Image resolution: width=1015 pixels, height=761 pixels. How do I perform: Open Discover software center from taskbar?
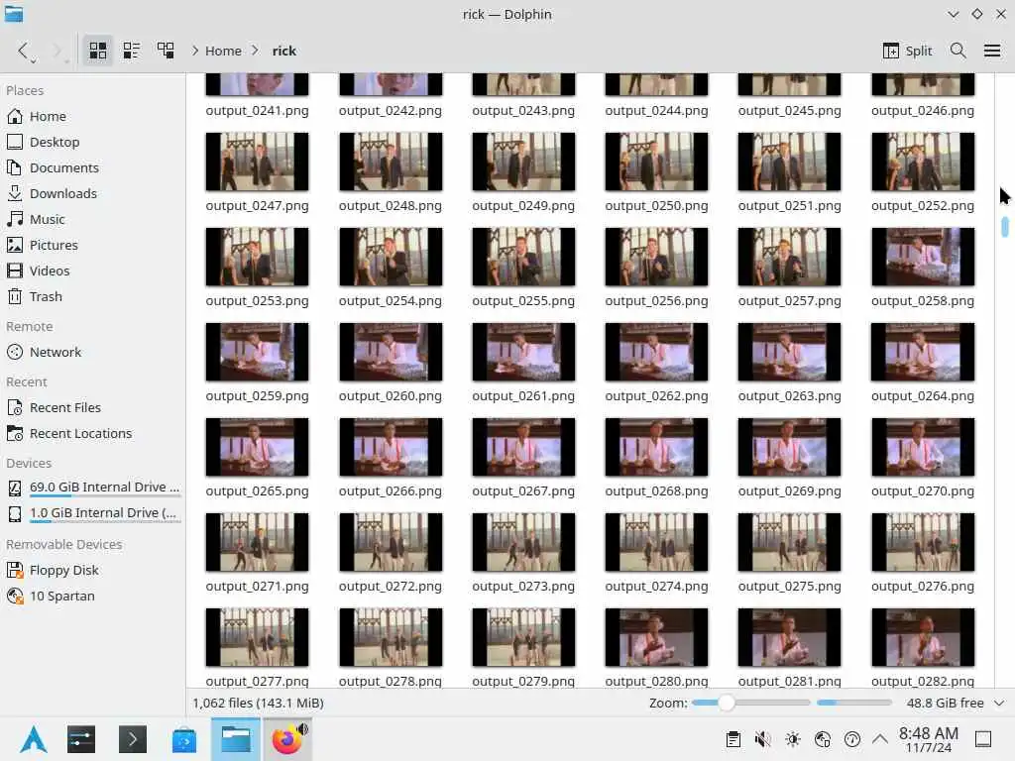click(183, 739)
